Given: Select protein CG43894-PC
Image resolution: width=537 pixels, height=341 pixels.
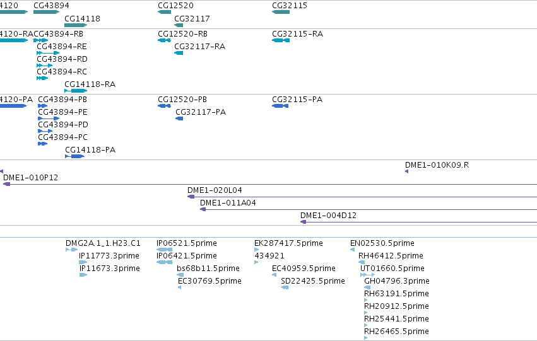Looking at the screenshot, I should (x=42, y=144).
